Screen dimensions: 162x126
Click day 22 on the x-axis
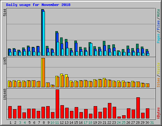click(109, 123)
